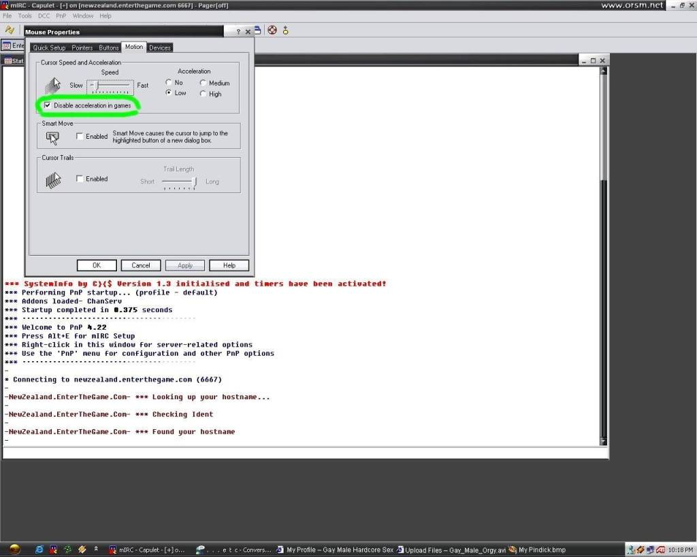The image size is (697, 557).
Task: Click OK in Mouse Properties dialog
Action: click(97, 265)
